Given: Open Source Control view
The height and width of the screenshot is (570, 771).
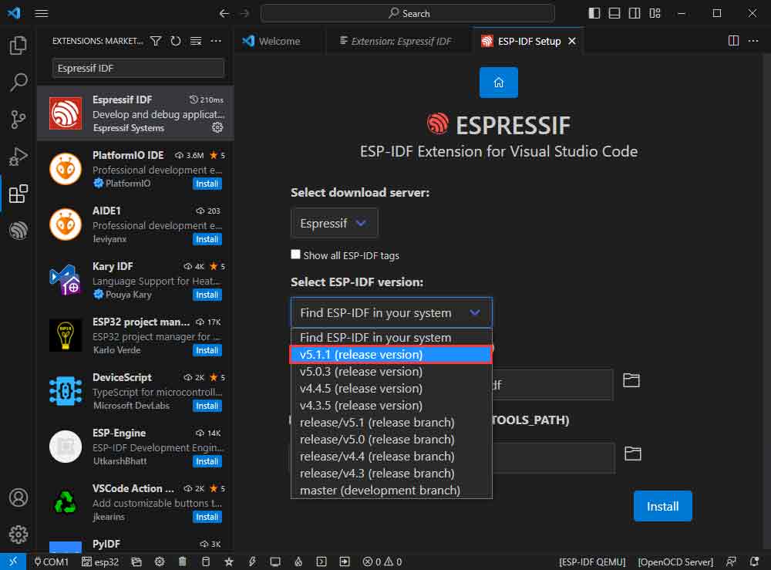Looking at the screenshot, I should click(19, 119).
